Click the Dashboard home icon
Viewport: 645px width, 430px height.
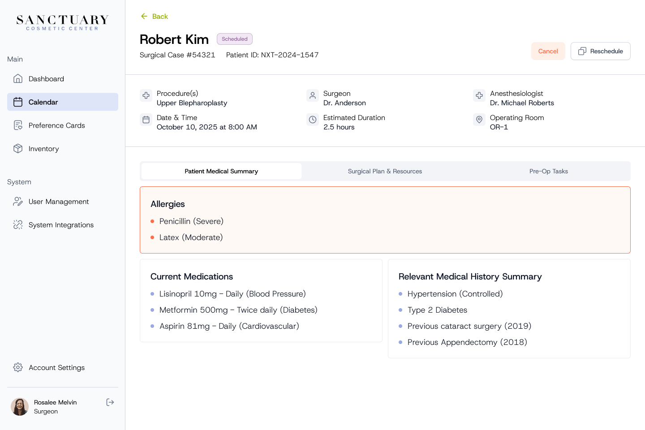pyautogui.click(x=18, y=79)
